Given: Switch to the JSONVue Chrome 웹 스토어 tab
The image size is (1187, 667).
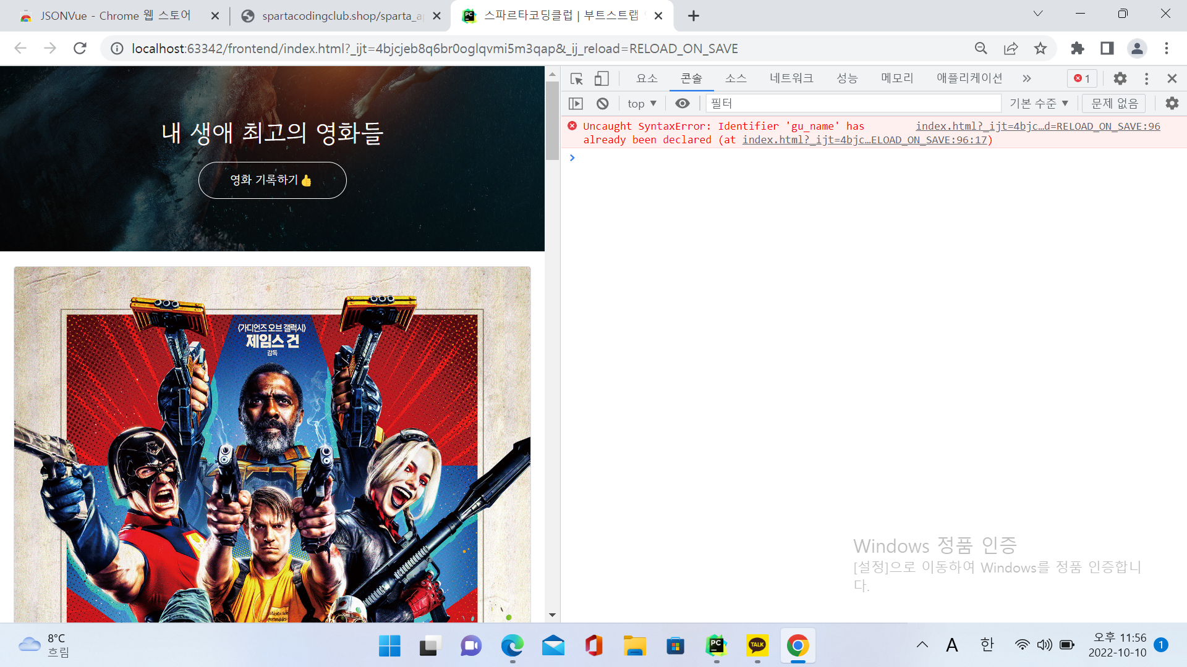Looking at the screenshot, I should 116,15.
